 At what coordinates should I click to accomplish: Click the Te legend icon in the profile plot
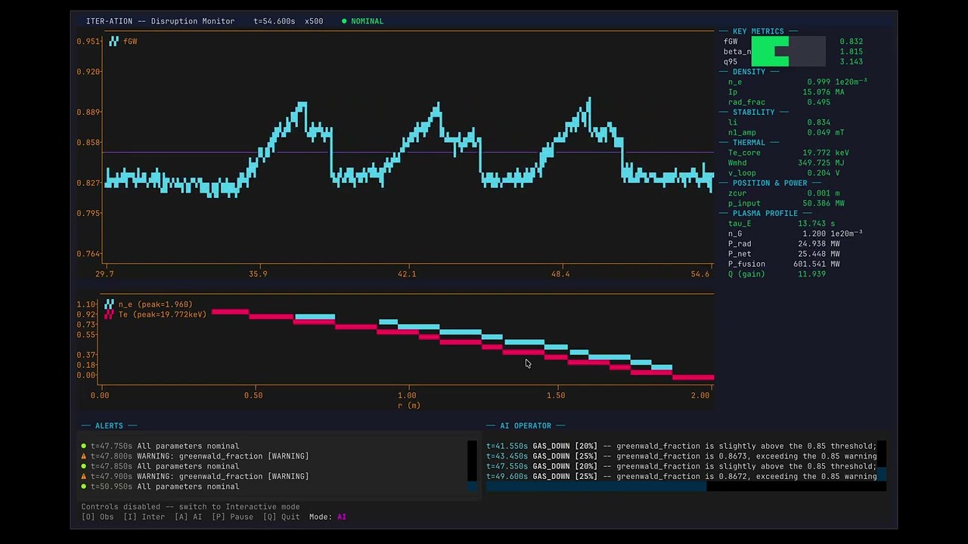tap(109, 314)
